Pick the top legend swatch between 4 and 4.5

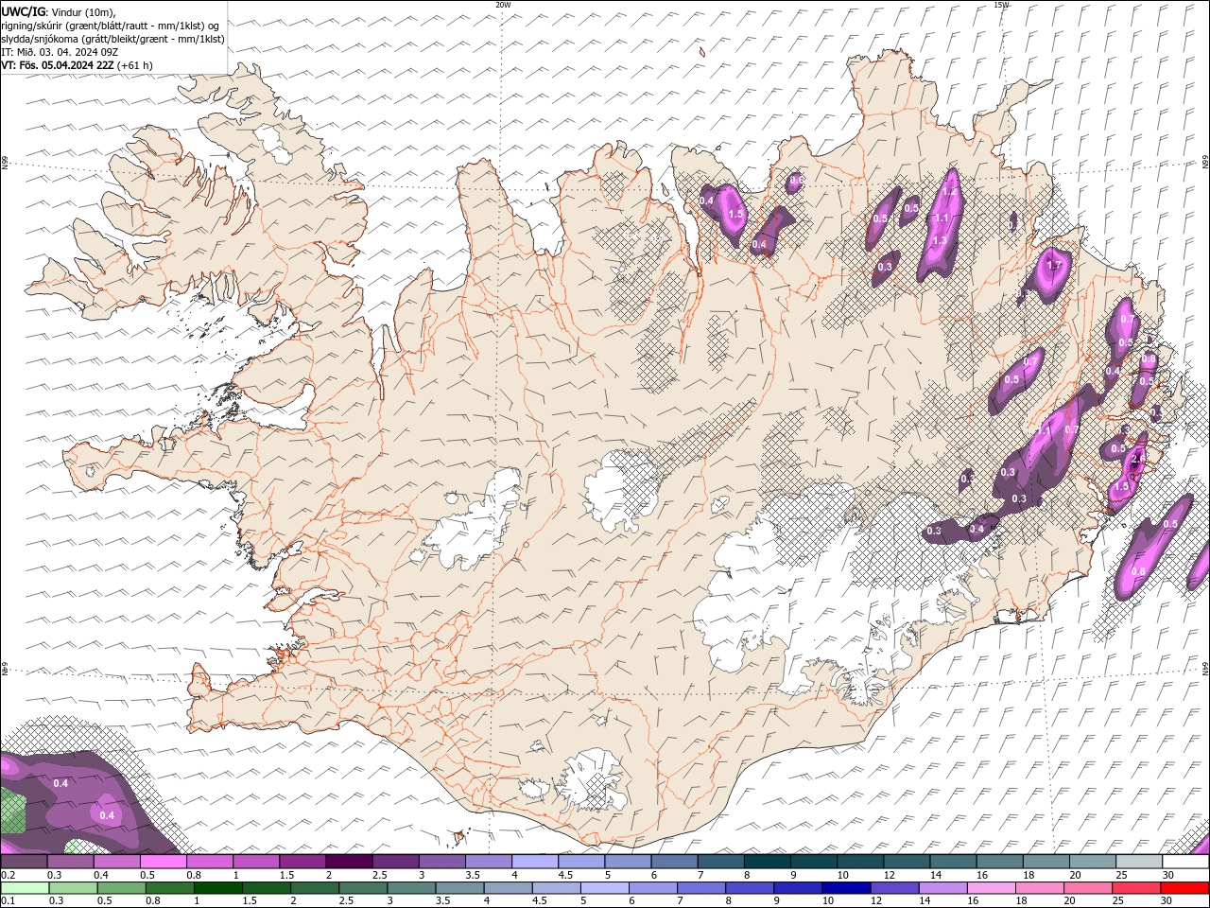click(x=535, y=862)
